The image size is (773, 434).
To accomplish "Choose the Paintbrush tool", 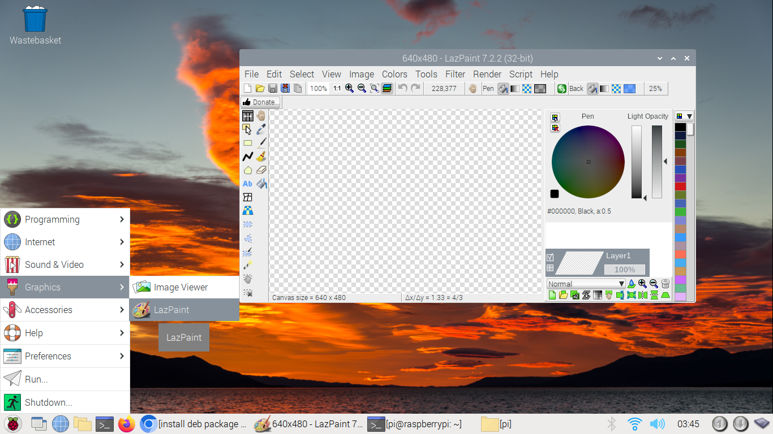I will [261, 157].
